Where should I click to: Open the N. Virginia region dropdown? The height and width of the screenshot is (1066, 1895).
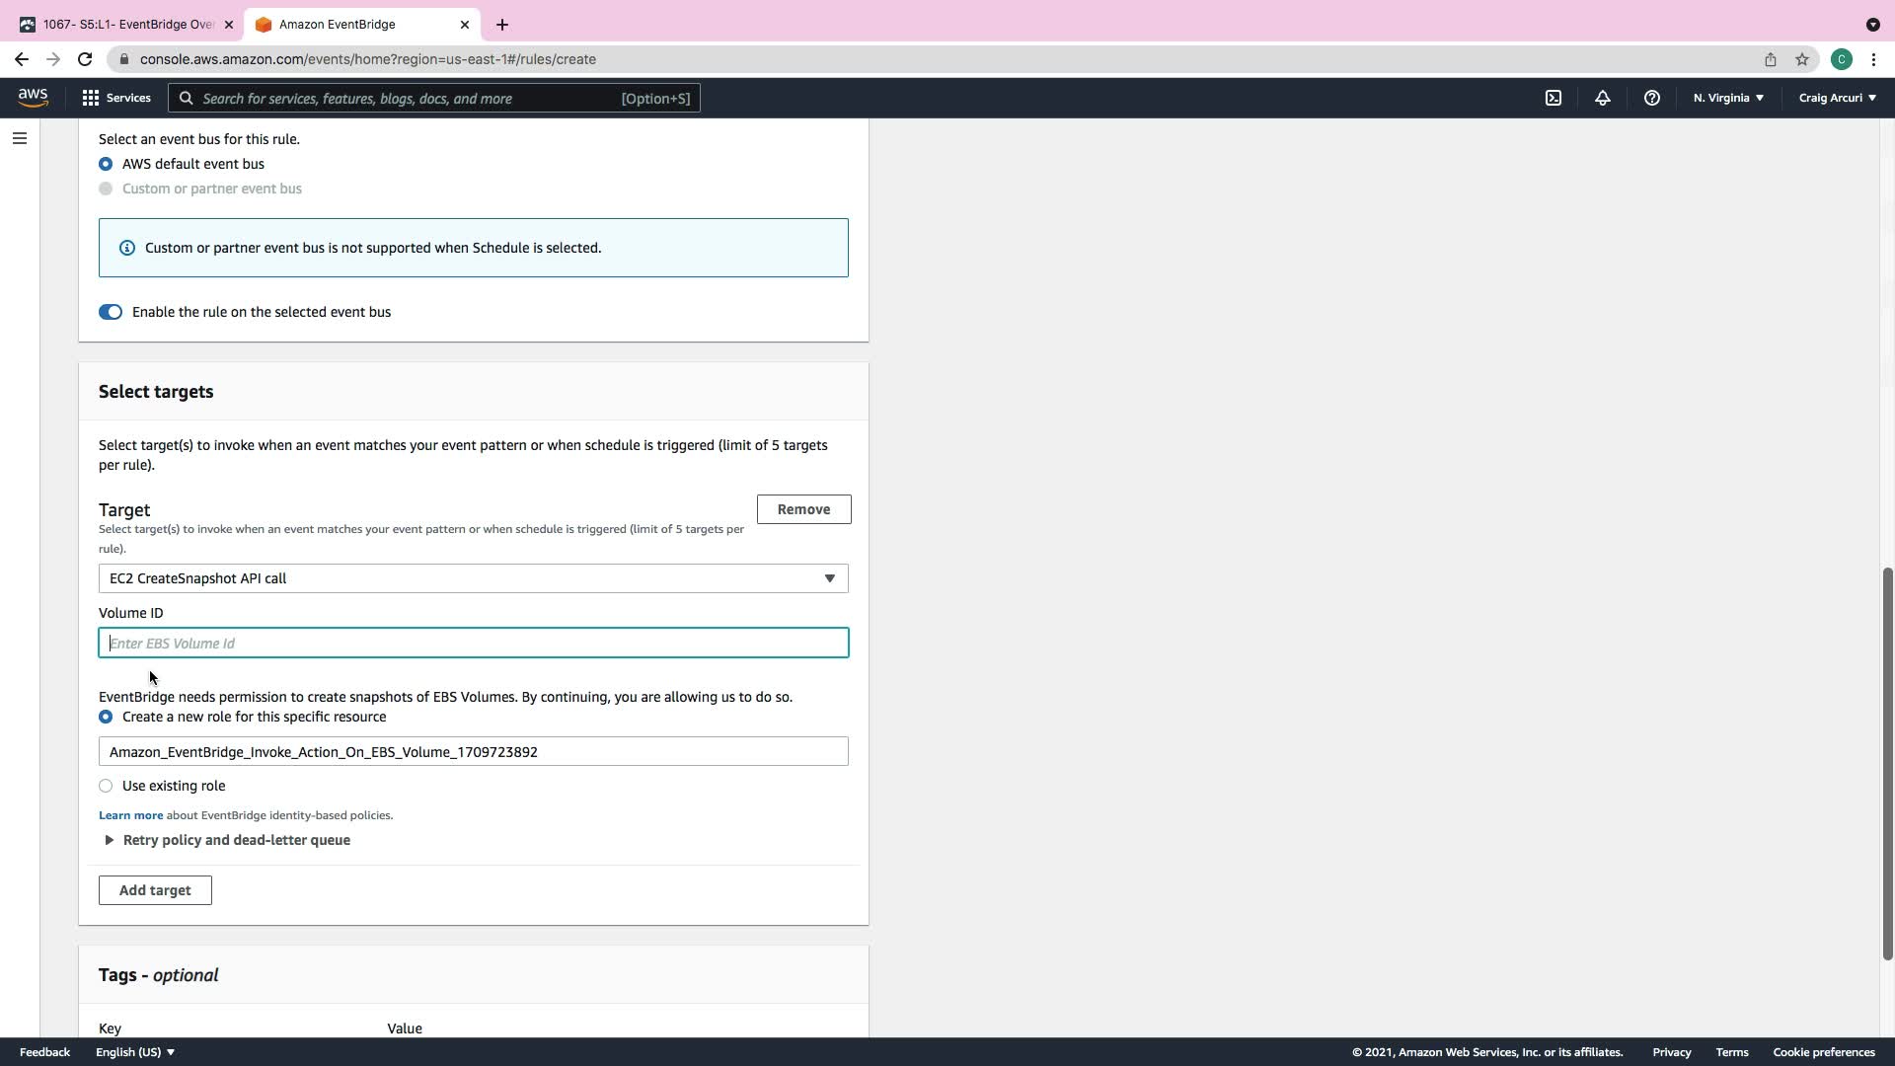tap(1728, 98)
